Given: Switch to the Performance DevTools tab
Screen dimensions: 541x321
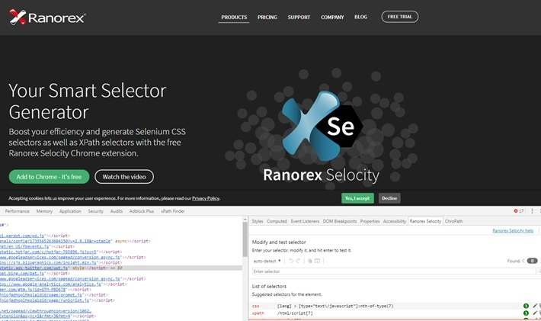Looking at the screenshot, I should 18,211.
